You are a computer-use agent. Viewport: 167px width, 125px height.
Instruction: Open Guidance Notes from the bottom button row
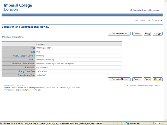pos(119,79)
